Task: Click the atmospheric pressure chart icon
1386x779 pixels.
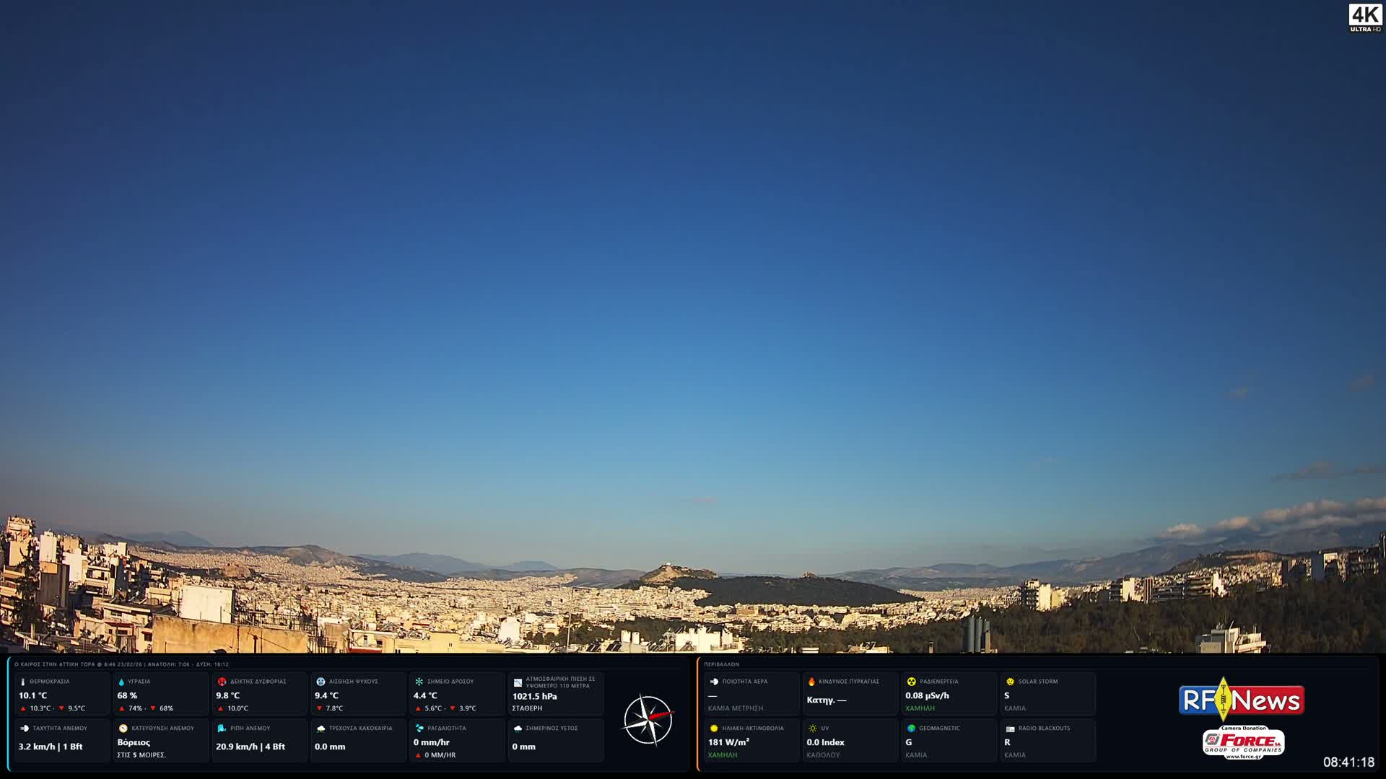Action: (518, 682)
